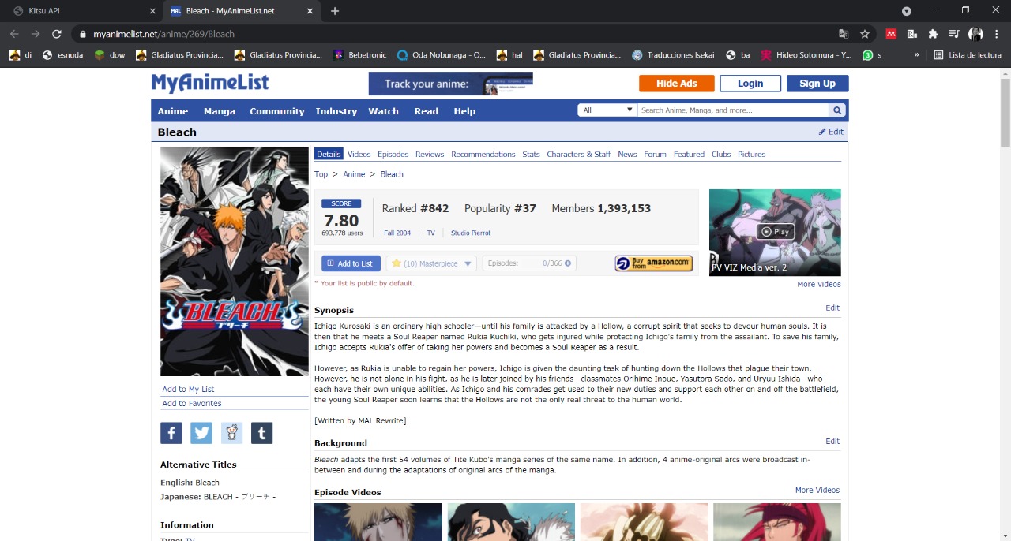Screen dimensions: 1011x541
Task: Toggle the bookmark star in the address bar
Action: pos(864,34)
